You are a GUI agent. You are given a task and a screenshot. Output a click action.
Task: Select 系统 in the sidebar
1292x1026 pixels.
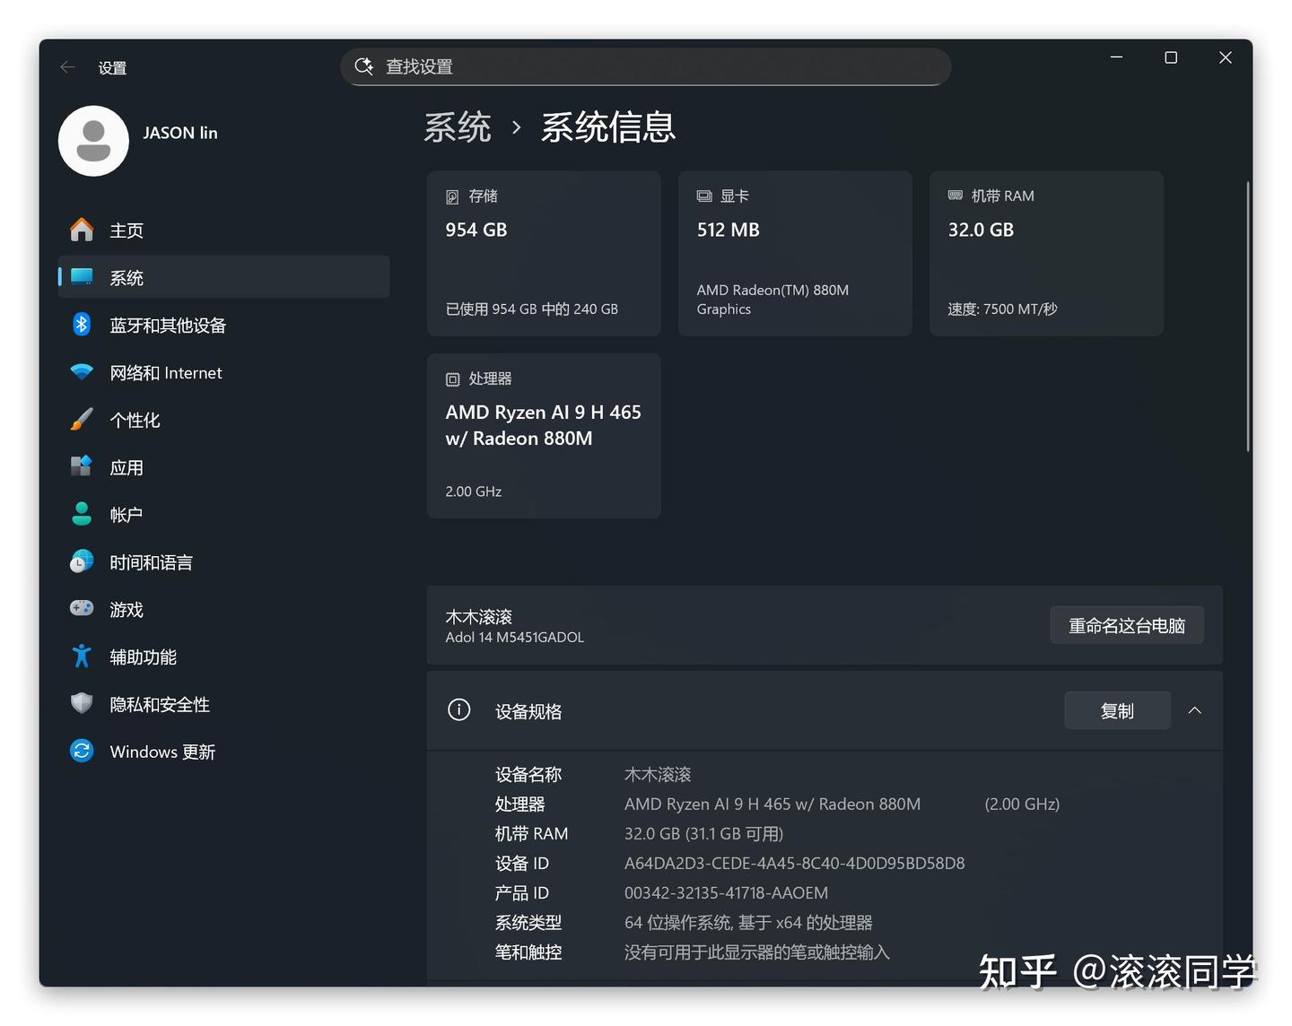pos(224,277)
